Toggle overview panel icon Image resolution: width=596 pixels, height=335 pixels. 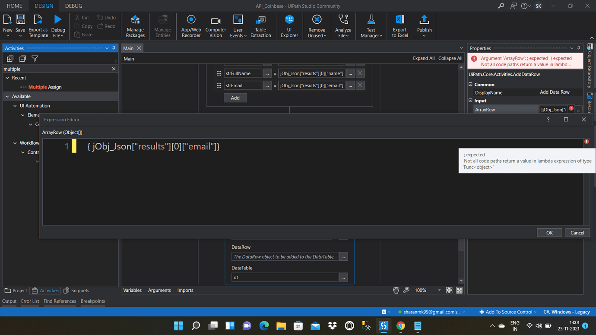(x=460, y=290)
